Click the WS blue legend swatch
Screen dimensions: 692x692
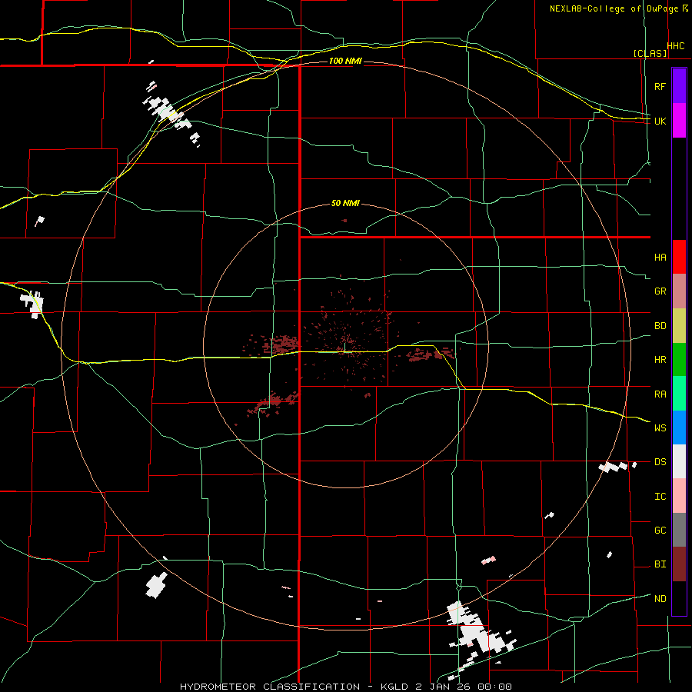(x=679, y=428)
